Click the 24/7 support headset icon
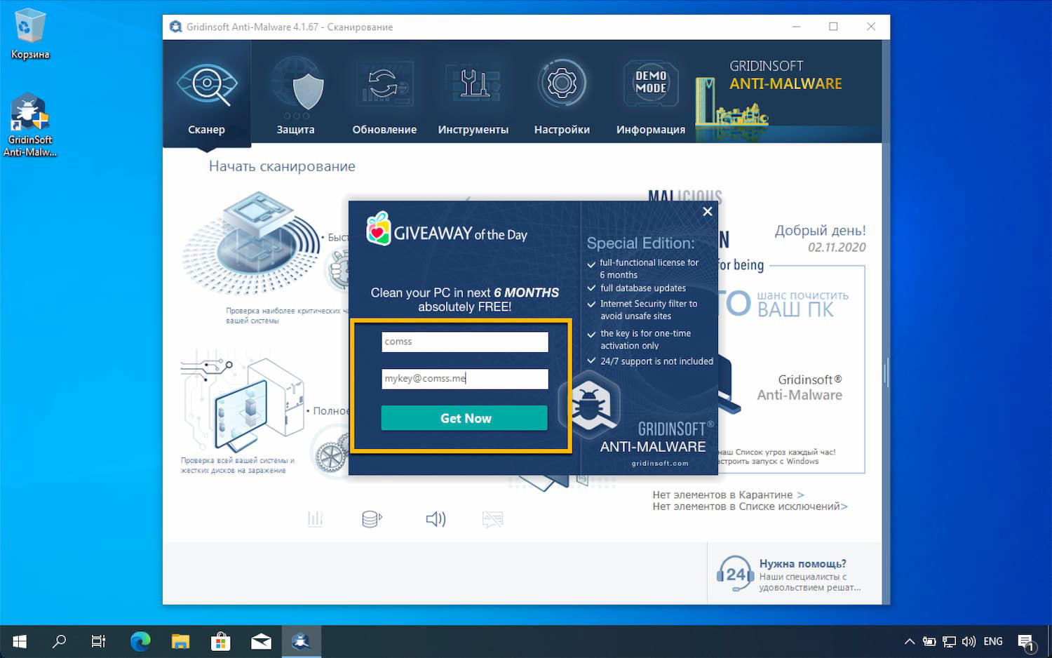The width and height of the screenshot is (1052, 658). coord(734,574)
